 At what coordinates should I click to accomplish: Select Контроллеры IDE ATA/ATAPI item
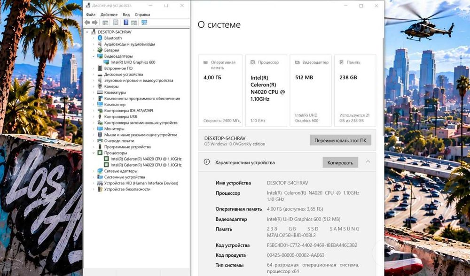(x=129, y=110)
